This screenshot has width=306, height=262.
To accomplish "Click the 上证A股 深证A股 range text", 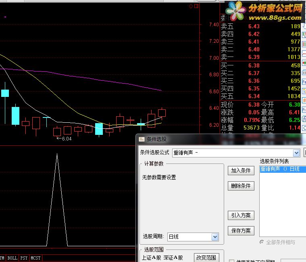I will 162,258.
